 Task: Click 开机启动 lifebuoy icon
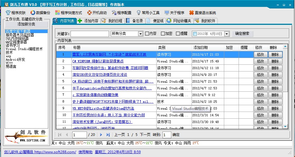[x=89, y=13]
